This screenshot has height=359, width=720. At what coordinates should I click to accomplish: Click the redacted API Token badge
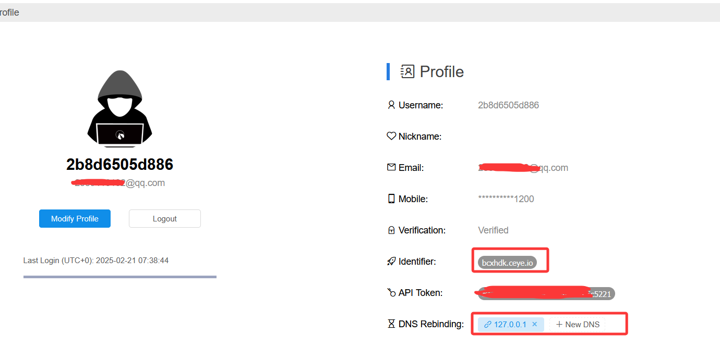coord(546,293)
